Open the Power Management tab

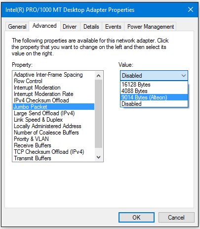(x=151, y=27)
